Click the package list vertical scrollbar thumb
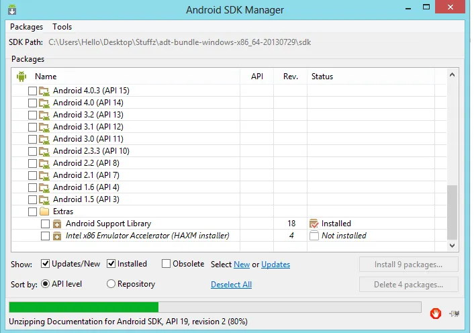Screen dimensions: 474x333 click(x=452, y=212)
